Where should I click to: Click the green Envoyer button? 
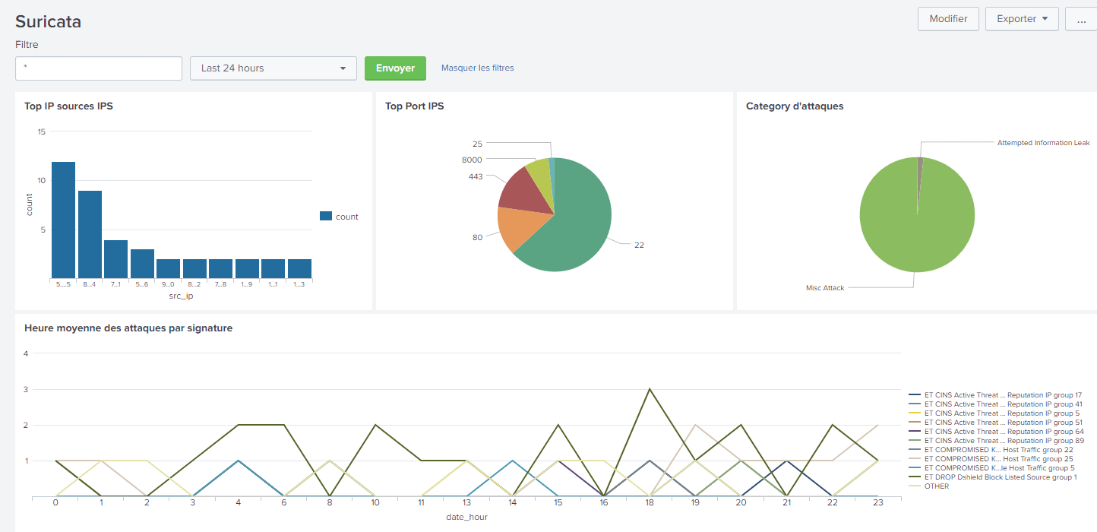(395, 68)
